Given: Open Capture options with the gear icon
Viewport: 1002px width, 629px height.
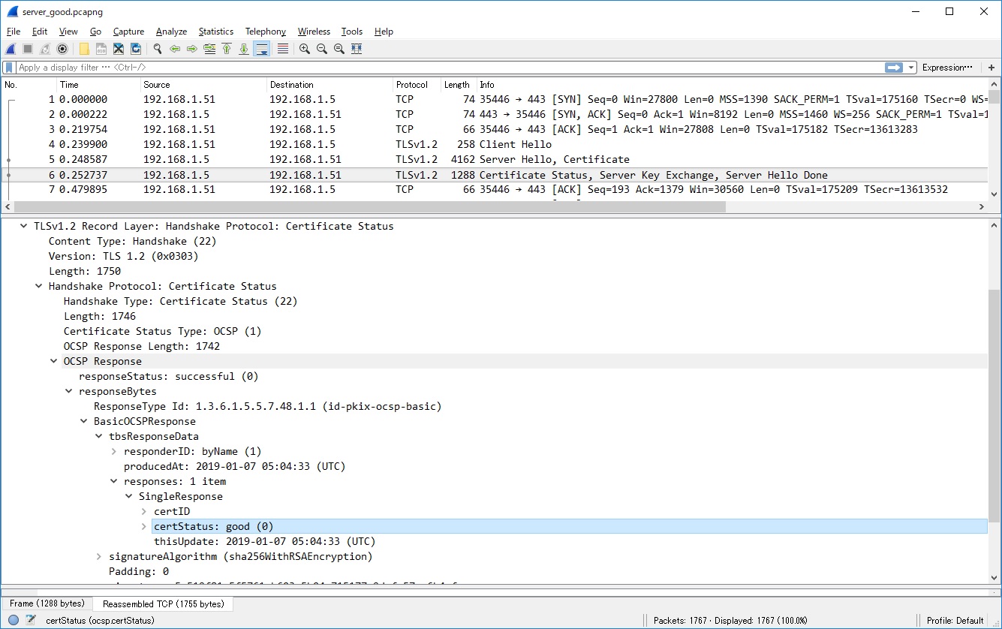Looking at the screenshot, I should point(62,48).
